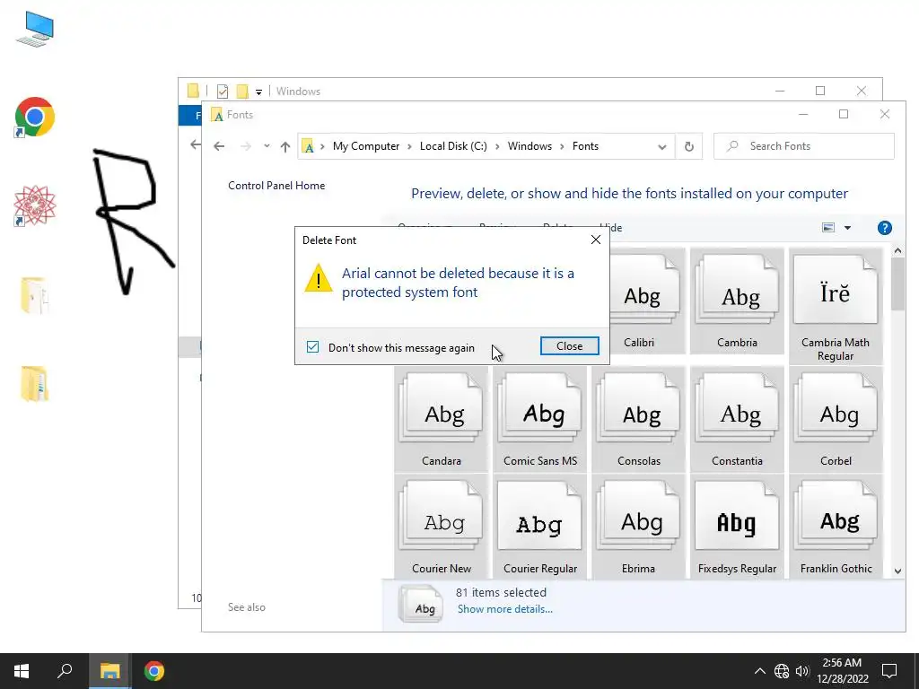919x689 pixels.
Task: Click Fonts breadcrumb segment
Action: 585,146
